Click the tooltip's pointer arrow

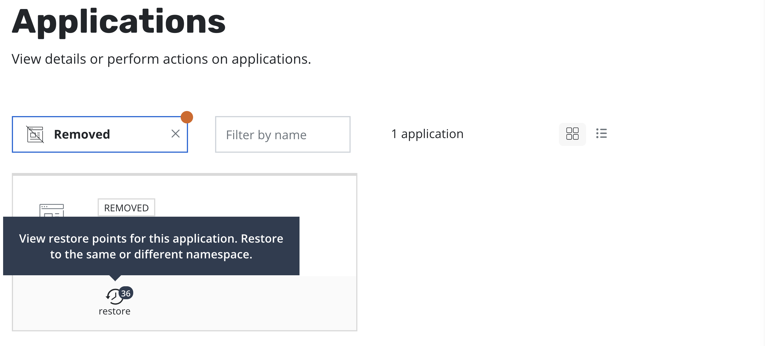pos(115,278)
